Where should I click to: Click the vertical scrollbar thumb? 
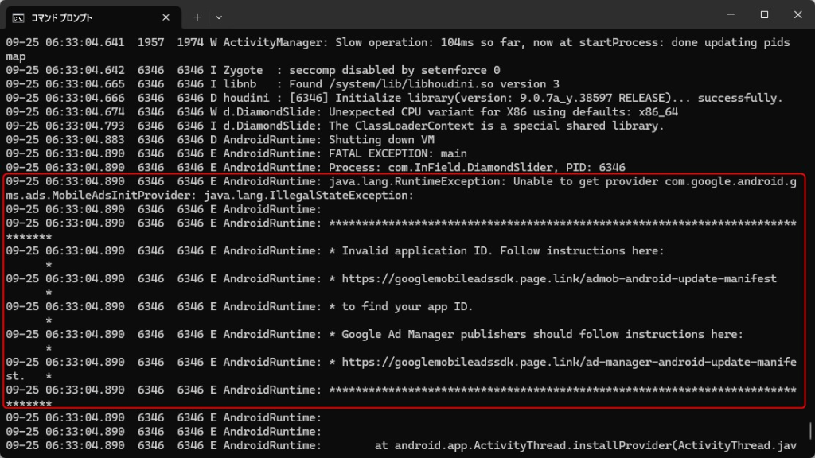point(809,431)
